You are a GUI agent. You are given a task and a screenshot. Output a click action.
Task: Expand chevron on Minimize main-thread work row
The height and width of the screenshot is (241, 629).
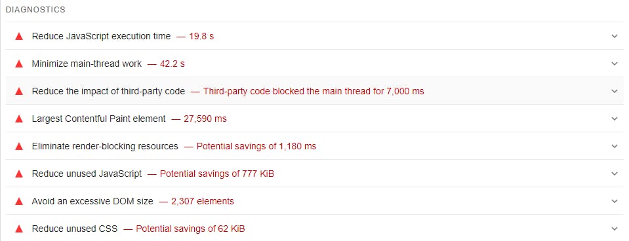(x=614, y=64)
